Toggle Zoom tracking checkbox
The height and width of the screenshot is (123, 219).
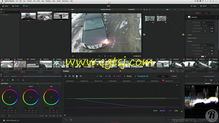[114, 76]
